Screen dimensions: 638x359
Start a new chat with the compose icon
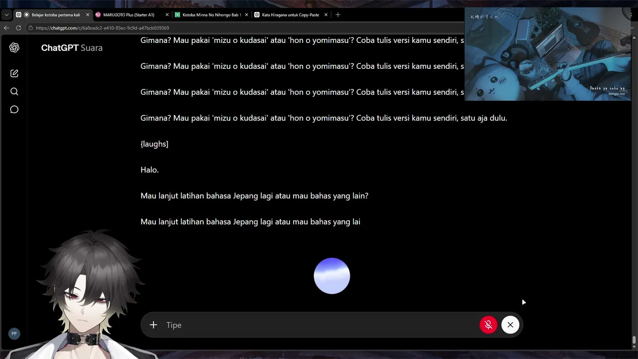coord(14,73)
